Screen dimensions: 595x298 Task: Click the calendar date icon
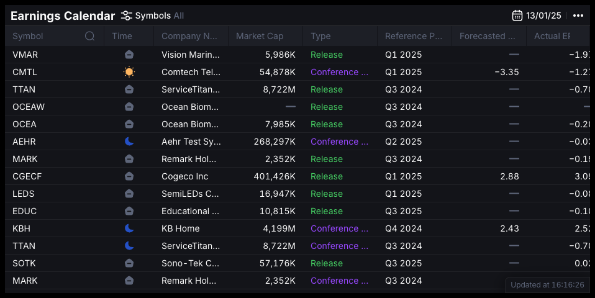[517, 16]
